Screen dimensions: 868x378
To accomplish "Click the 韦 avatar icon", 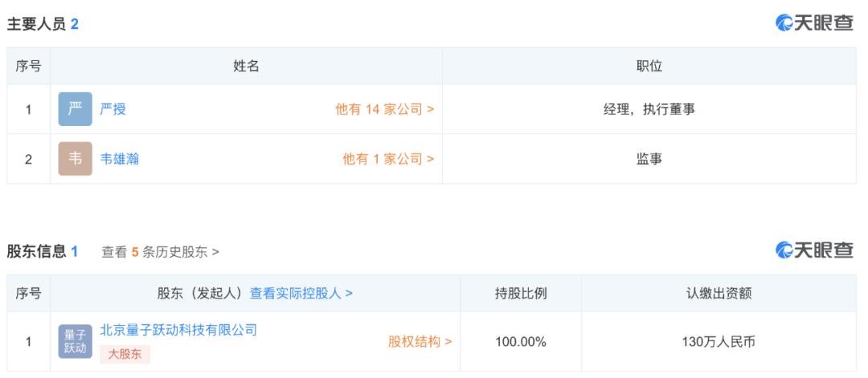I will pyautogui.click(x=76, y=159).
